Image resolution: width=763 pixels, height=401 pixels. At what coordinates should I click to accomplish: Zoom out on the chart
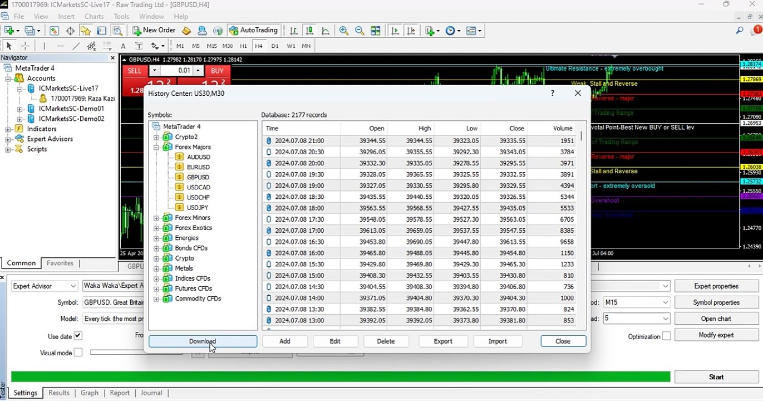[x=360, y=31]
